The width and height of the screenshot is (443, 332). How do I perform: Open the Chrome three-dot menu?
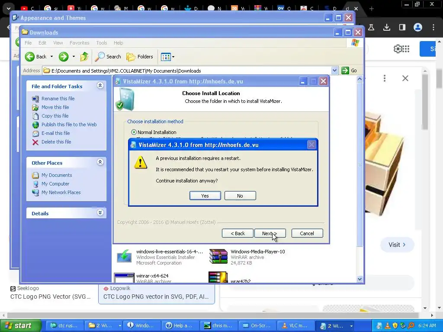tap(433, 27)
